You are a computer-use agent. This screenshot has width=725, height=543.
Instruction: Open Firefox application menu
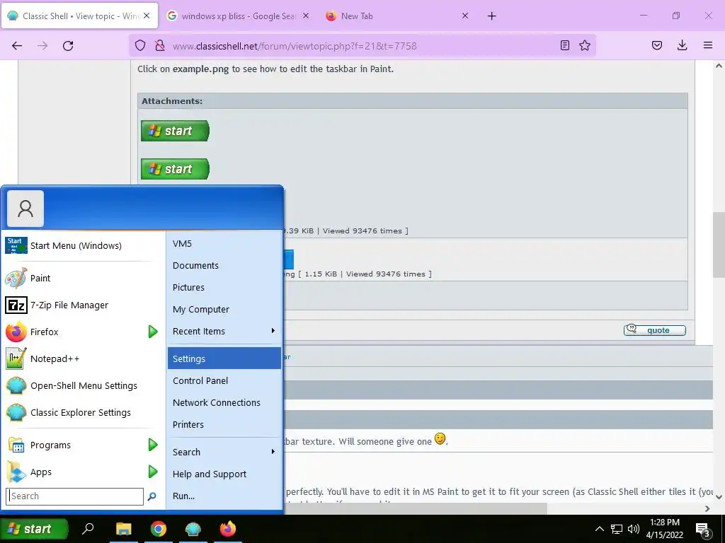[x=708, y=45]
